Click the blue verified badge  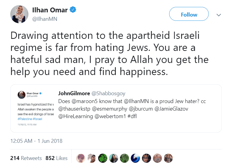click(x=73, y=10)
